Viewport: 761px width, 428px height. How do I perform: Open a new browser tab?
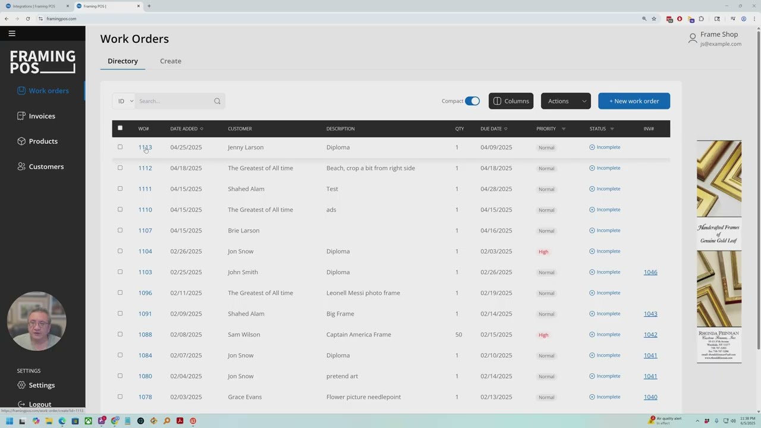(149, 6)
